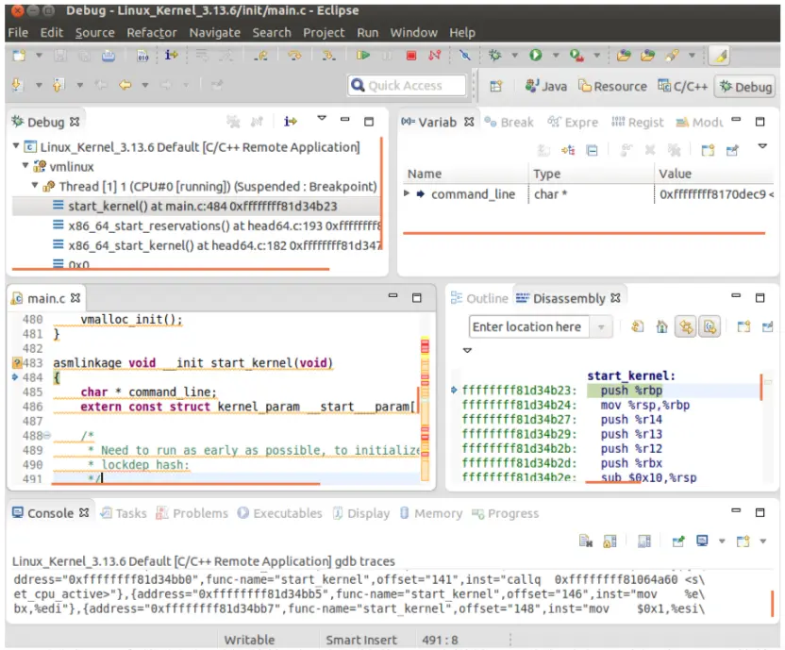Click the green Run launch icon
Viewport: 785px width, 650px height.
click(x=535, y=55)
